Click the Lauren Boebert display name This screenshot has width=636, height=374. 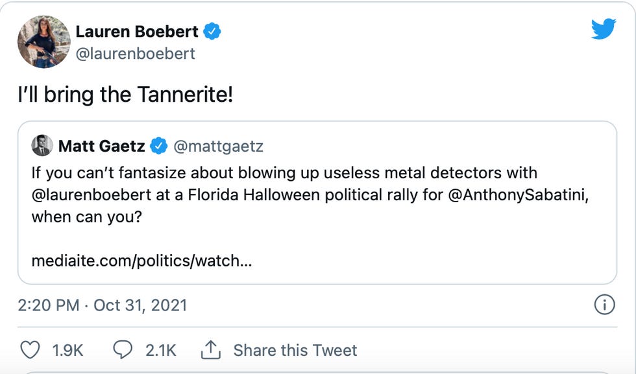137,30
